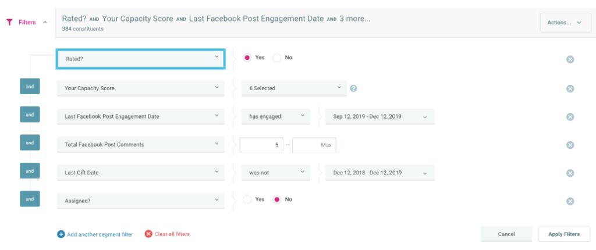Click Clear all filters link

(167, 234)
